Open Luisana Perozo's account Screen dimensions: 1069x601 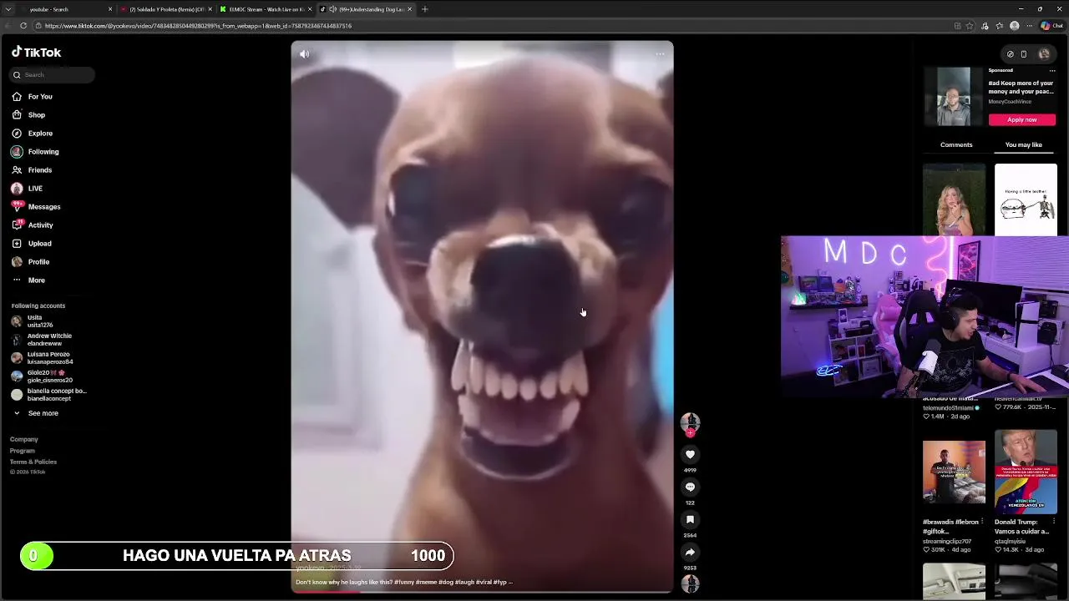click(42, 358)
